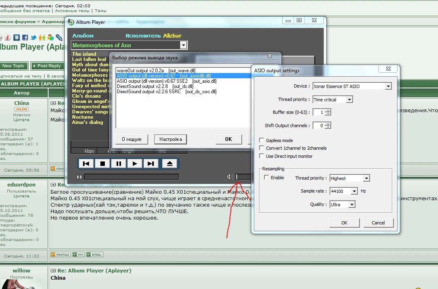
Task: Open the Sample rate 44100 dropdown
Action: point(354,191)
